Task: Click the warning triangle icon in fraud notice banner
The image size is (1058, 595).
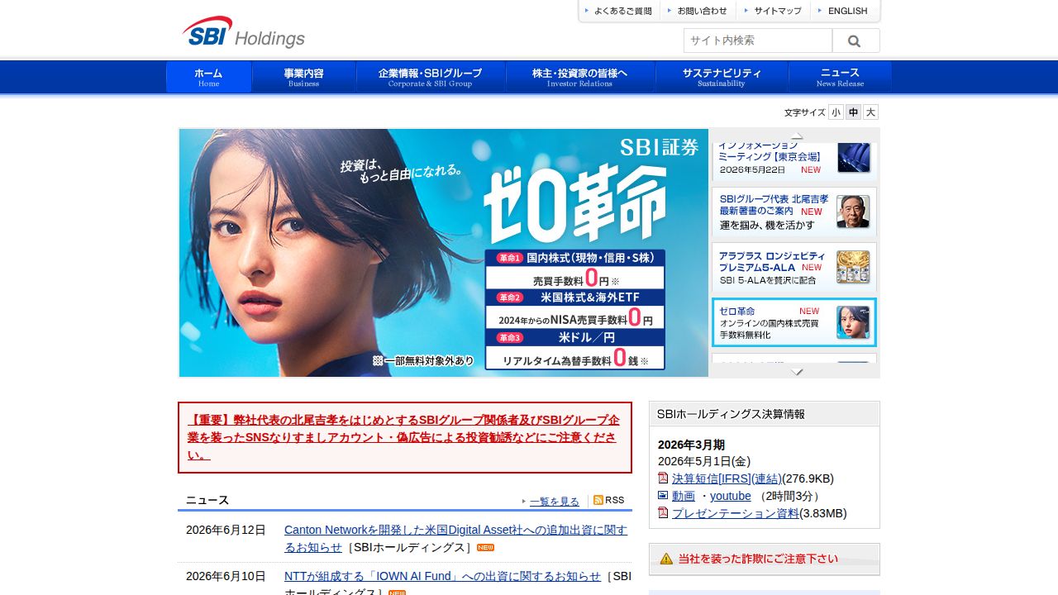Action: coord(666,559)
